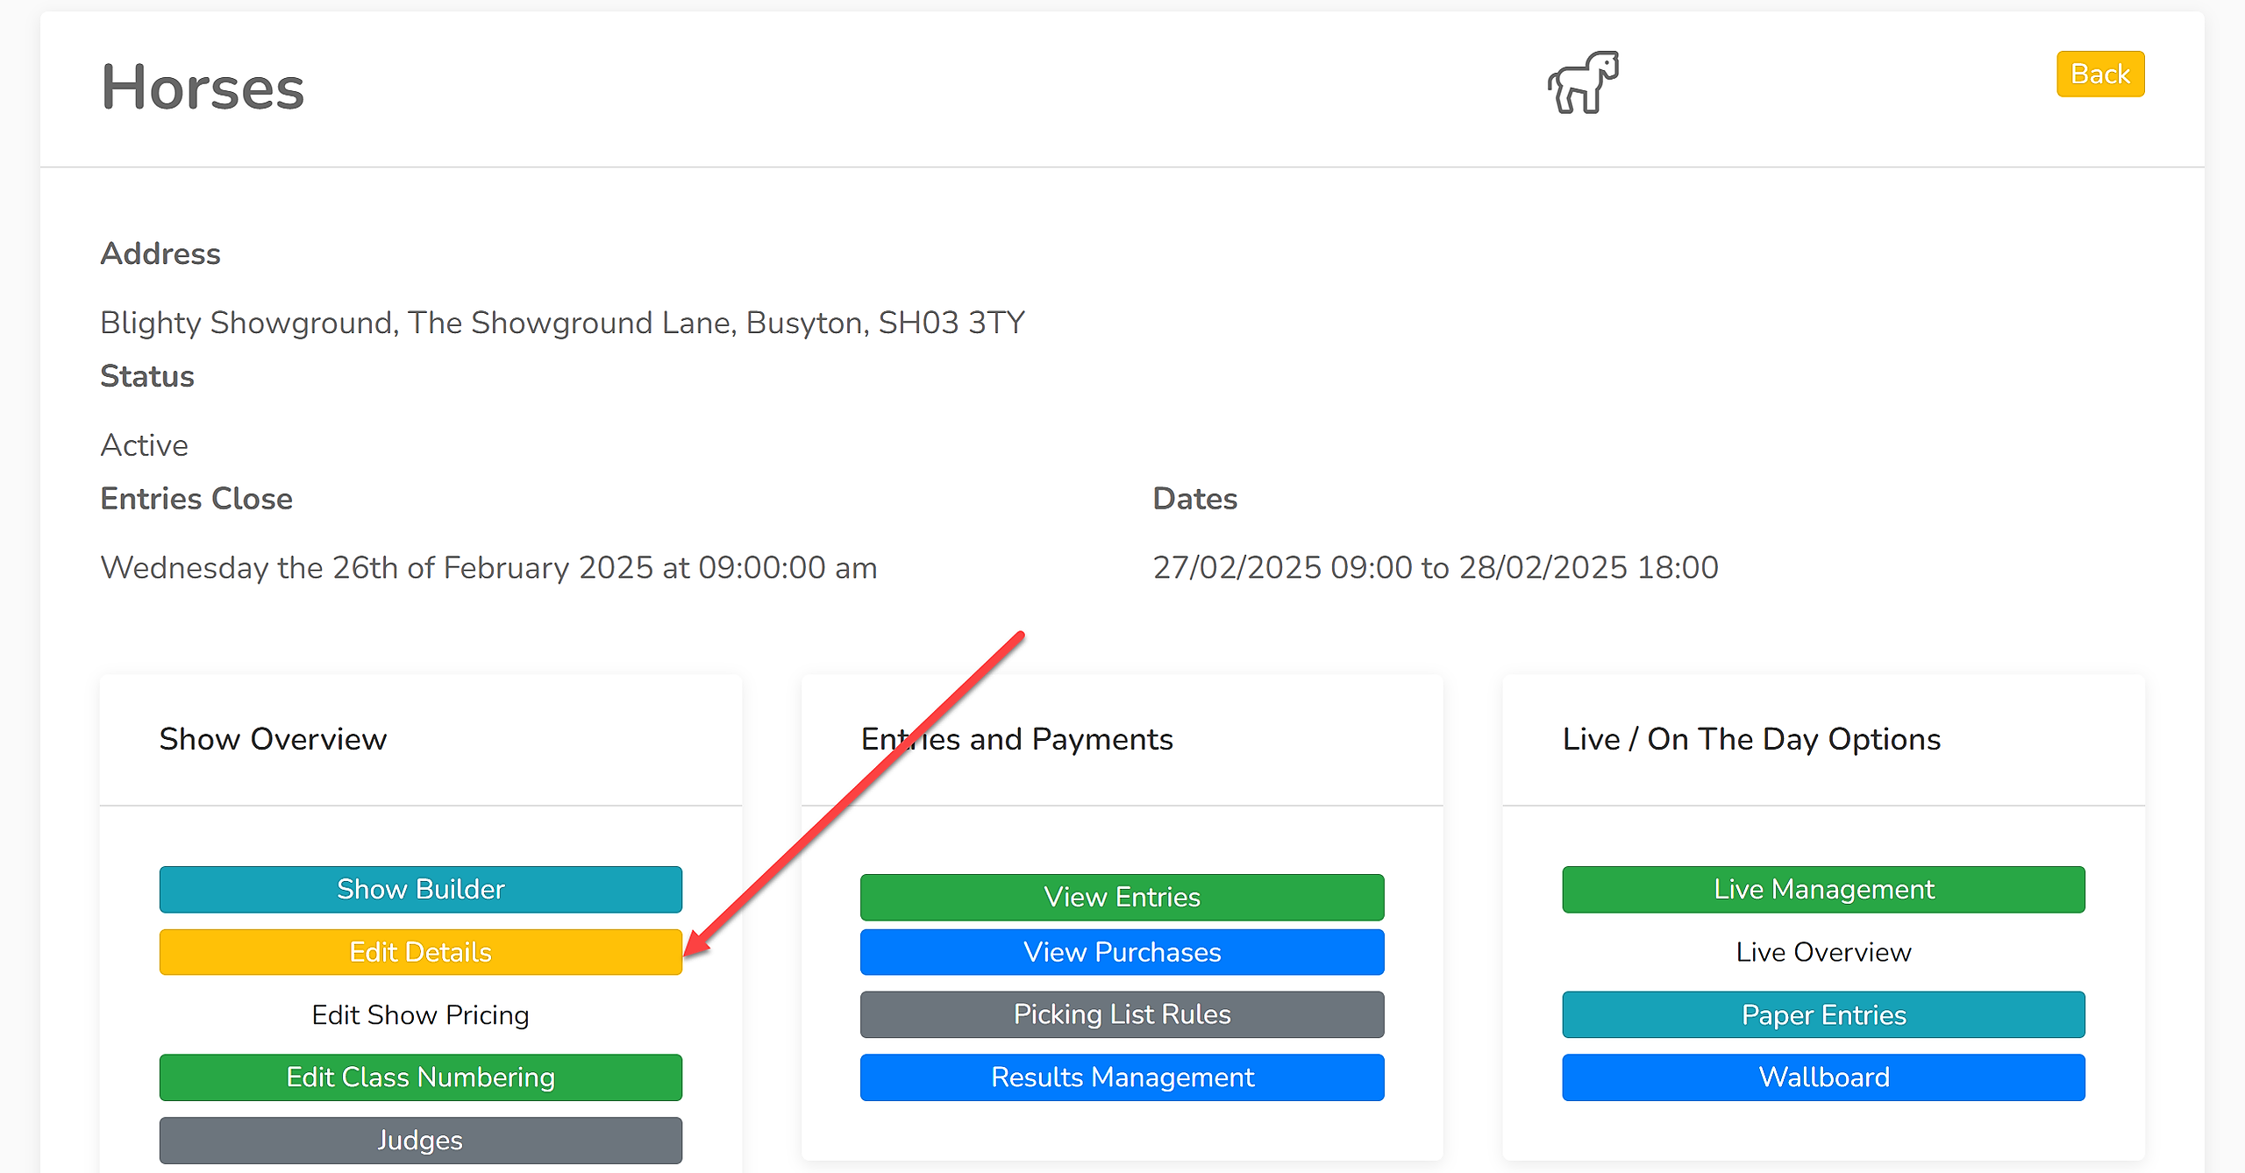Click the Dates label
Image resolution: width=2245 pixels, height=1173 pixels.
click(x=1195, y=498)
